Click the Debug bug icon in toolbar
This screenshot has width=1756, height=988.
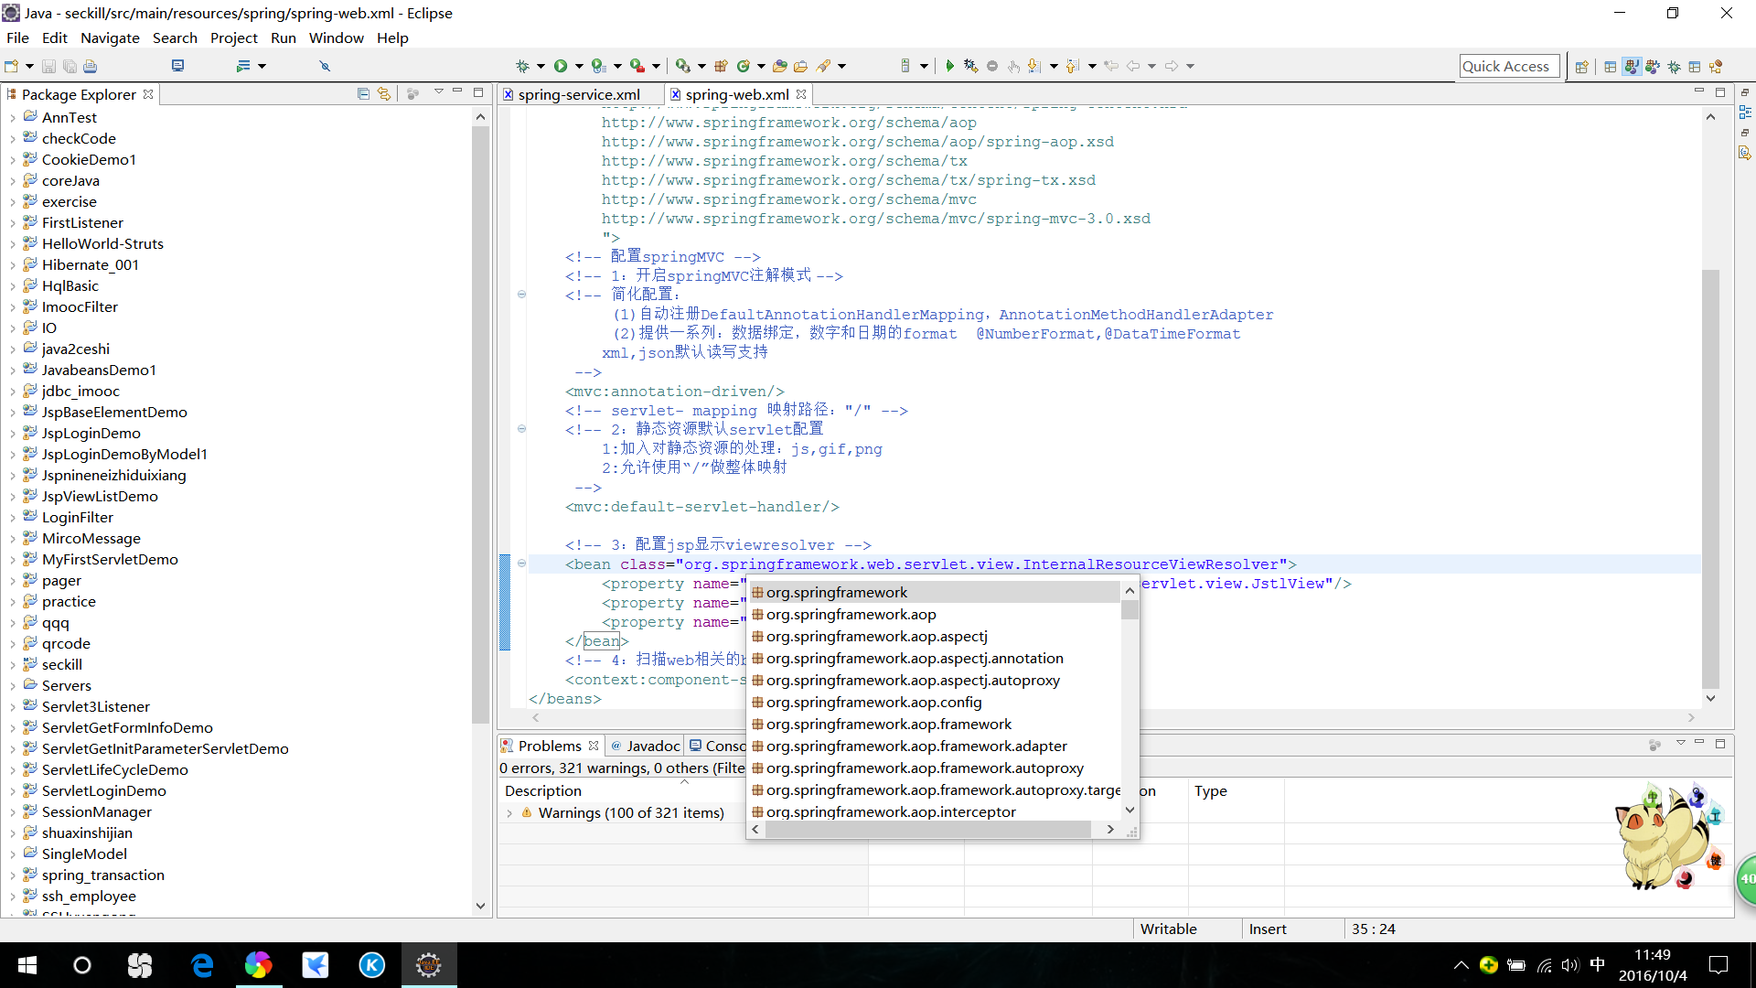[522, 66]
